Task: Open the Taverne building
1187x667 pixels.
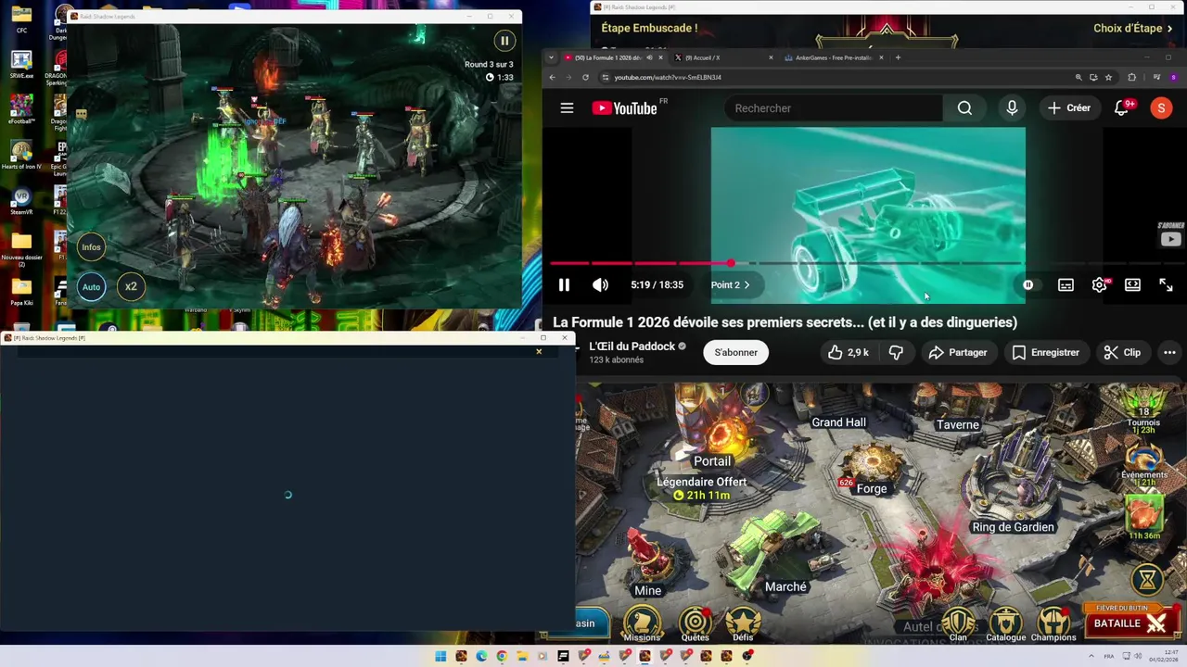Action: 957,425
